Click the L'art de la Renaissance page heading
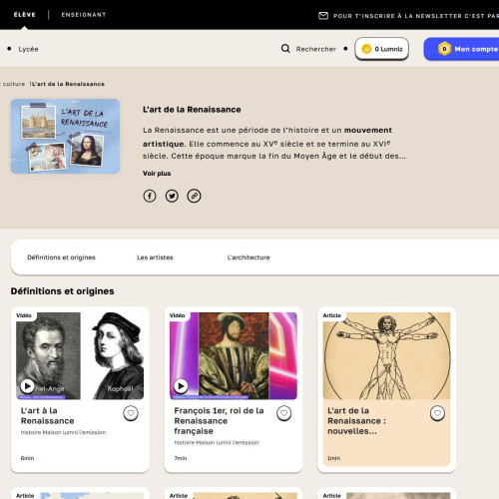 click(192, 110)
